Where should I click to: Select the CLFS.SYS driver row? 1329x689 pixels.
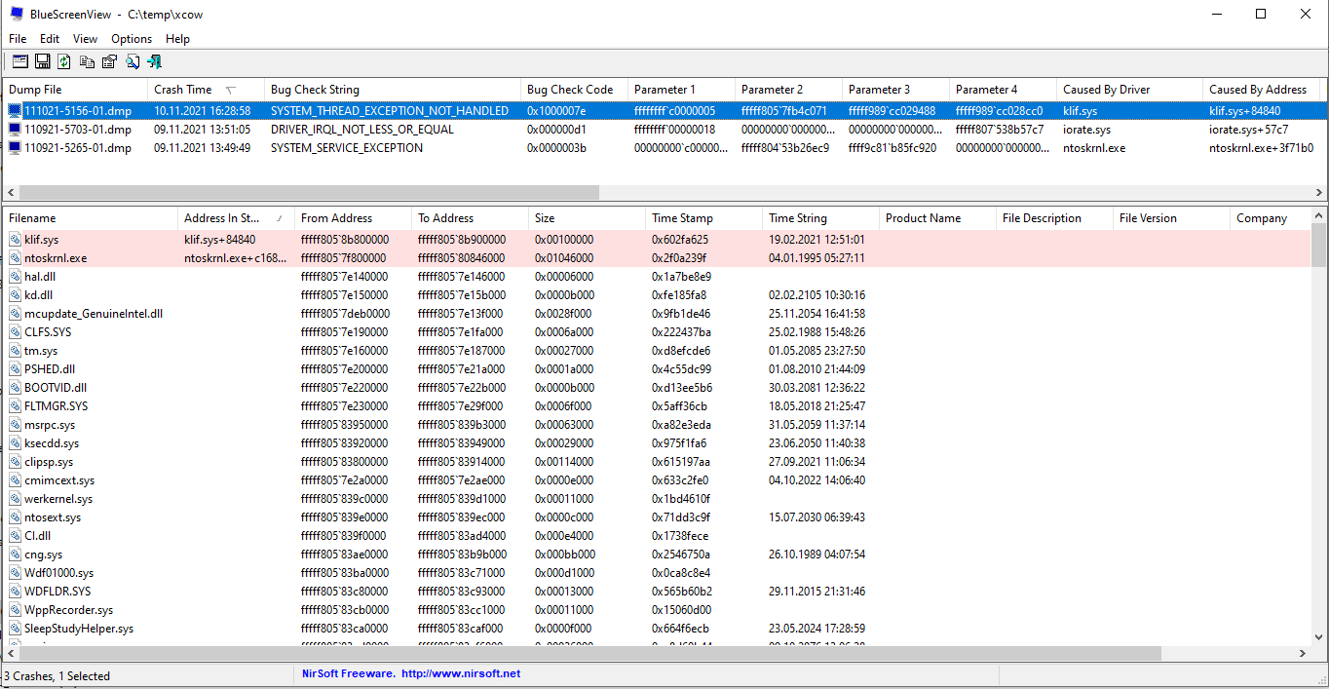tap(657, 331)
